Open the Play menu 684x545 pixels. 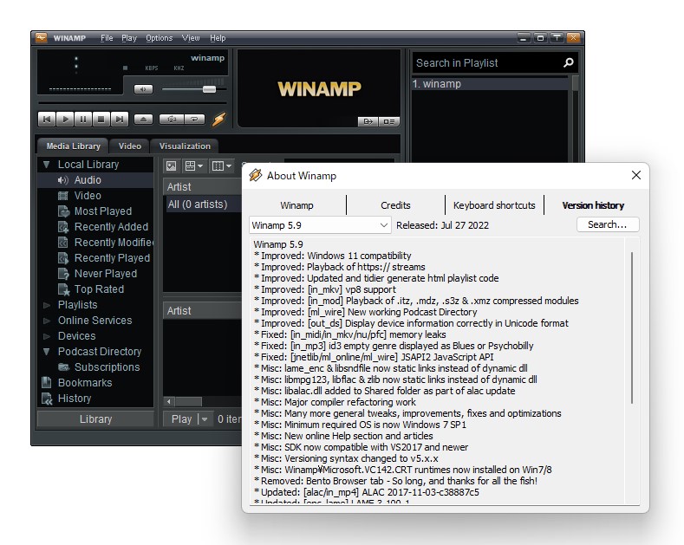point(128,38)
